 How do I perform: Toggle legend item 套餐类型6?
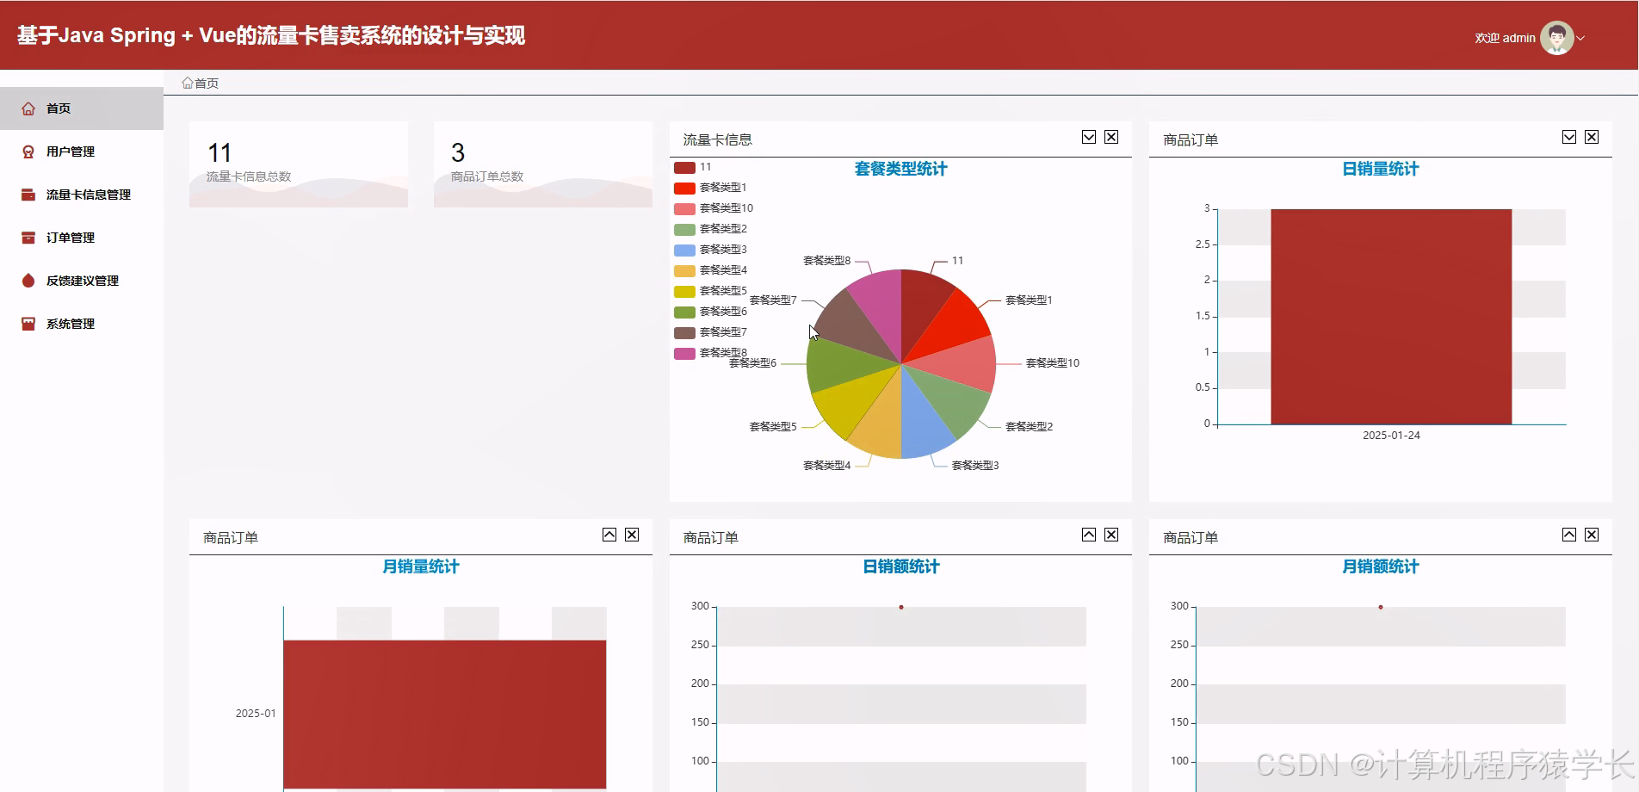(710, 312)
